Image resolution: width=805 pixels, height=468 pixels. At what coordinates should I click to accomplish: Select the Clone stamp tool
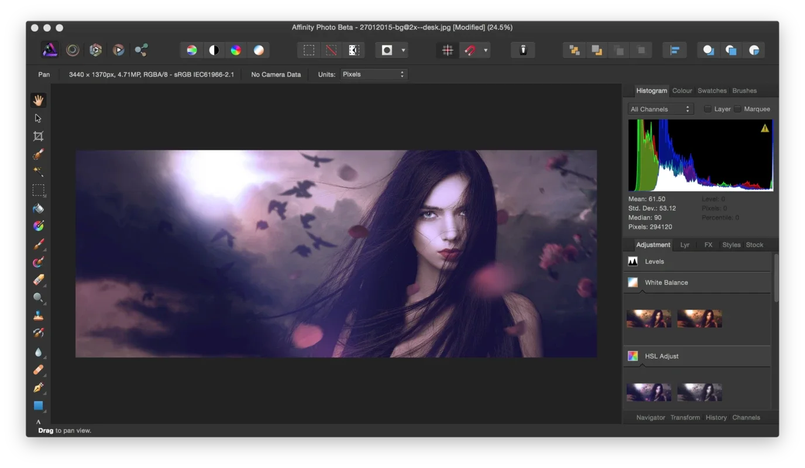[38, 316]
